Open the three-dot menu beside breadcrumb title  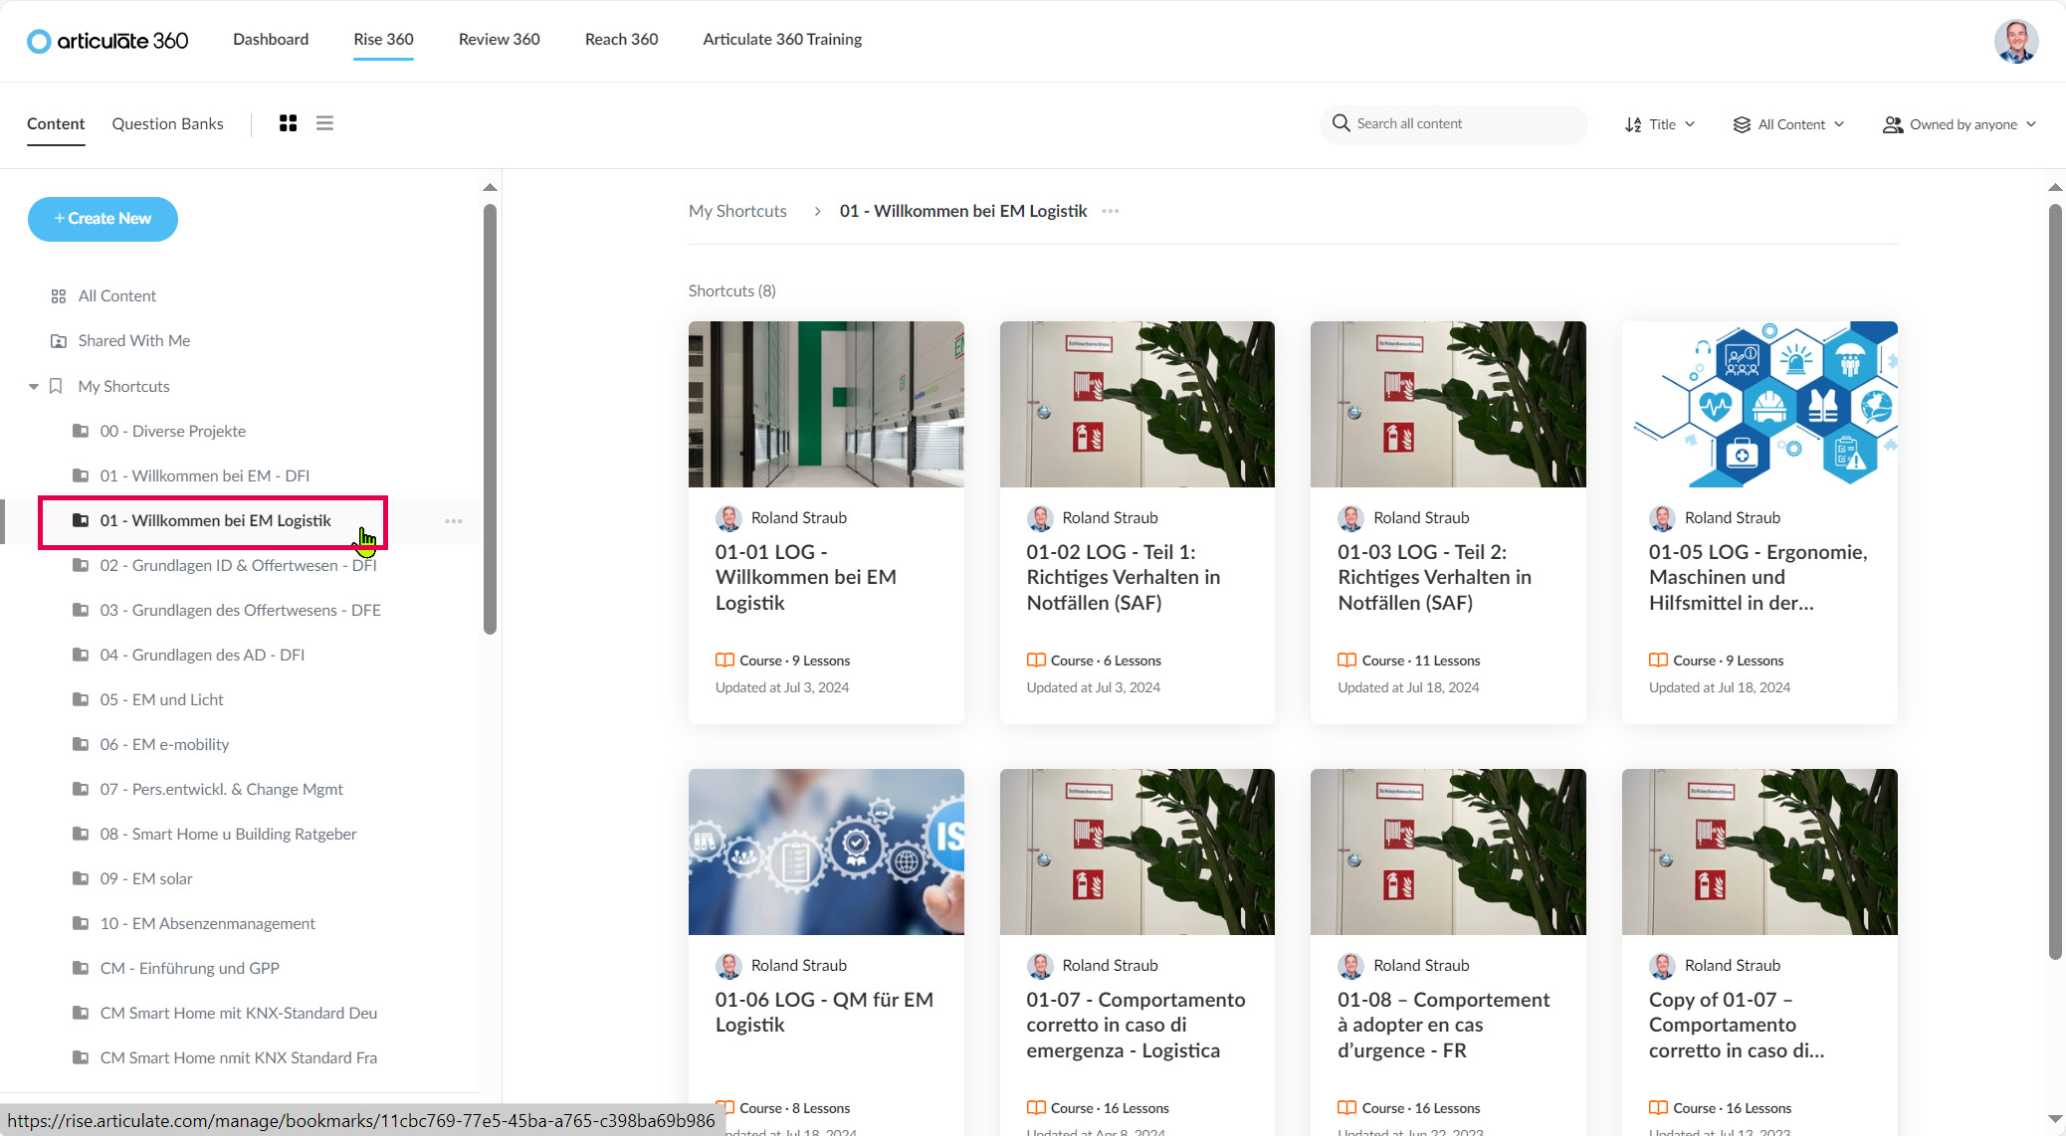click(x=1111, y=211)
